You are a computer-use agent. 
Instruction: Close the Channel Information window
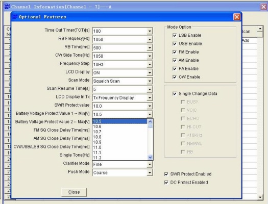[264, 7]
